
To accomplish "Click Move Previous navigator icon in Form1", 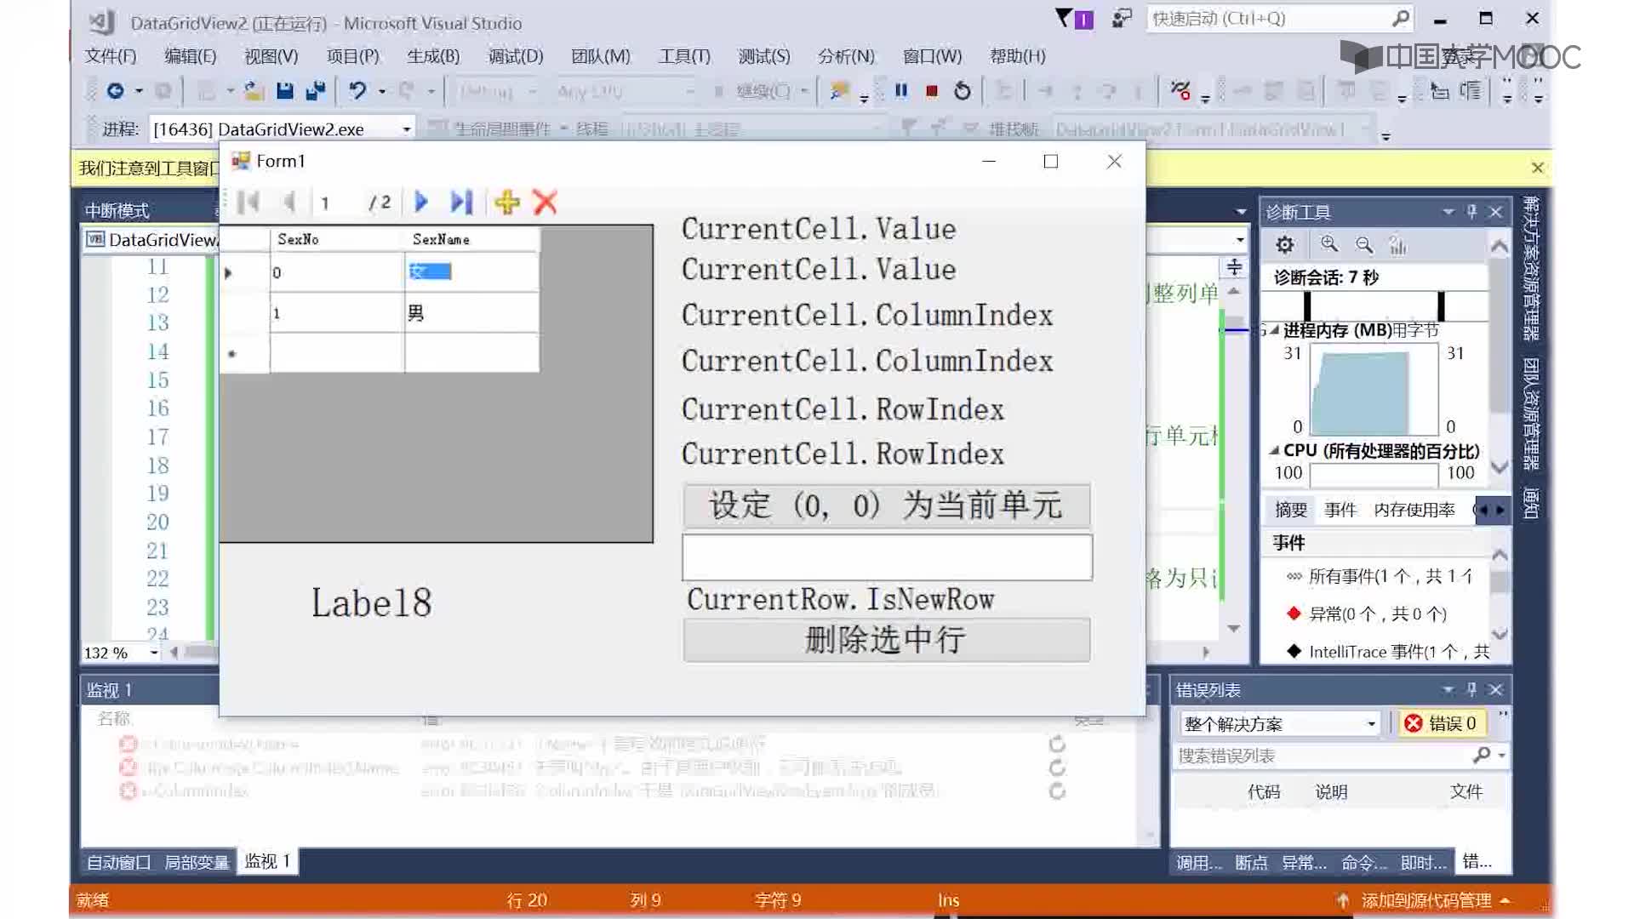I will [x=289, y=203].
